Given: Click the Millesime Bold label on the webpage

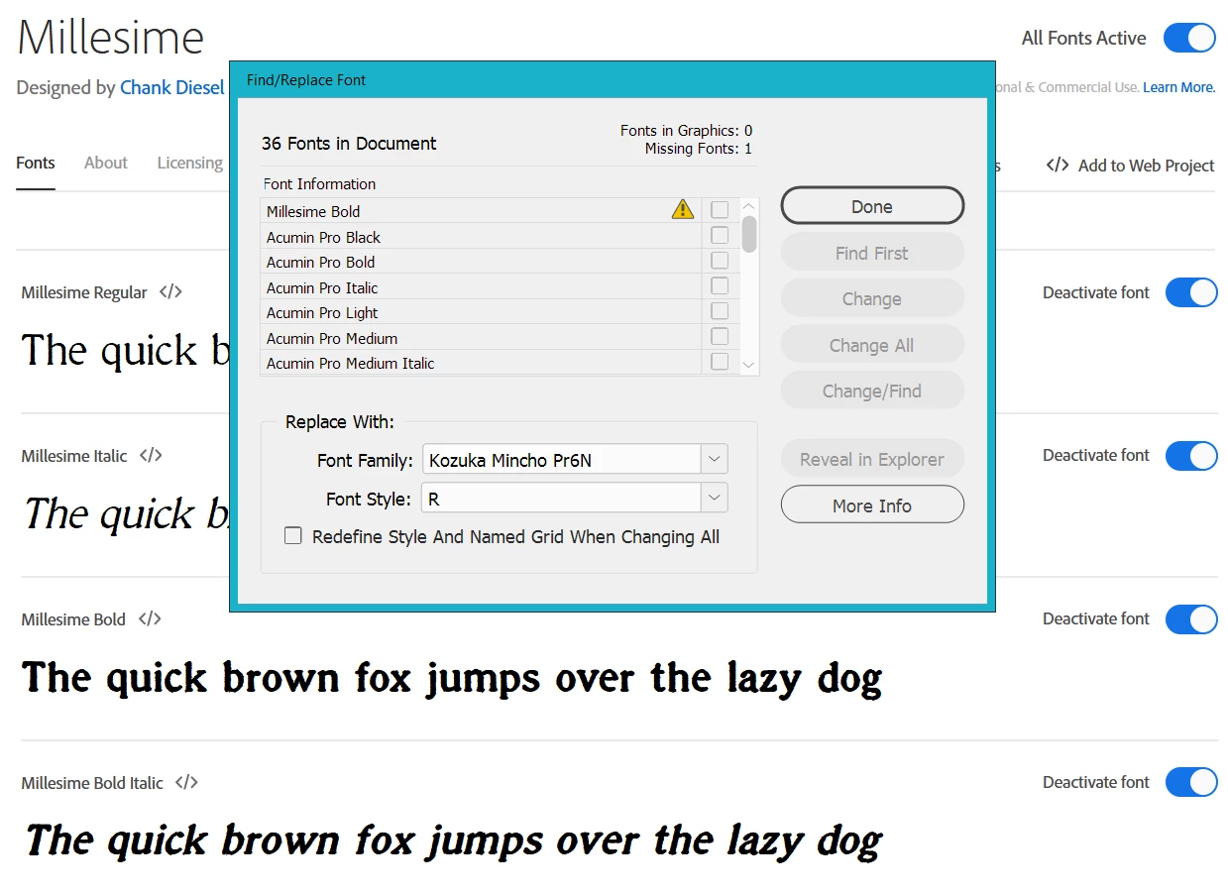Looking at the screenshot, I should pos(73,619).
